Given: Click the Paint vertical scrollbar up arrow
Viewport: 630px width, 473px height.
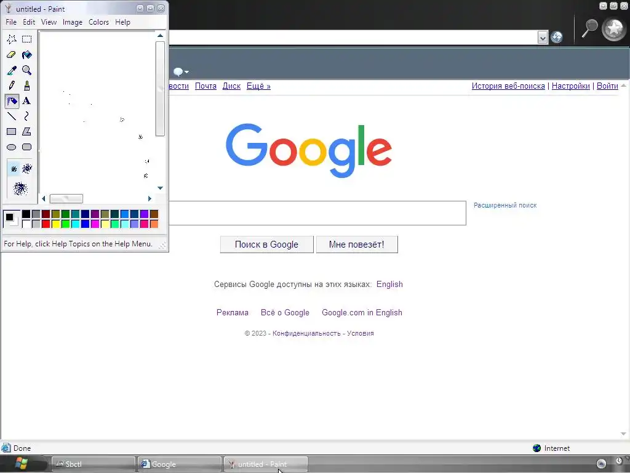Looking at the screenshot, I should tap(161, 35).
